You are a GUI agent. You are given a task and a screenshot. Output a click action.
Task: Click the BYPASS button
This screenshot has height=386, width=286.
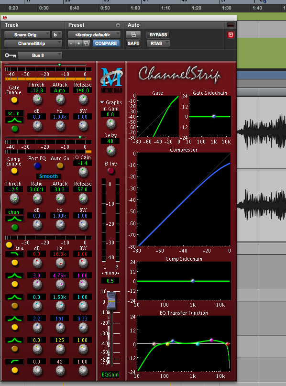click(158, 35)
